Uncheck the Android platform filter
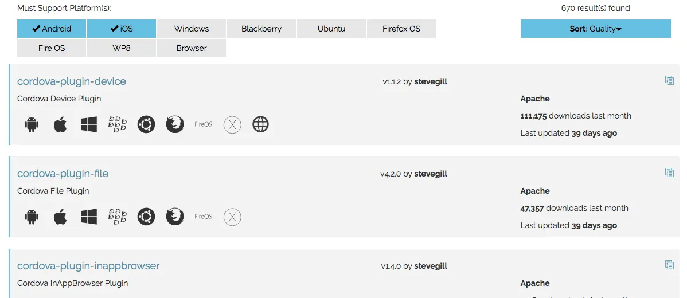Viewport: 687px width, 298px height. coord(52,29)
